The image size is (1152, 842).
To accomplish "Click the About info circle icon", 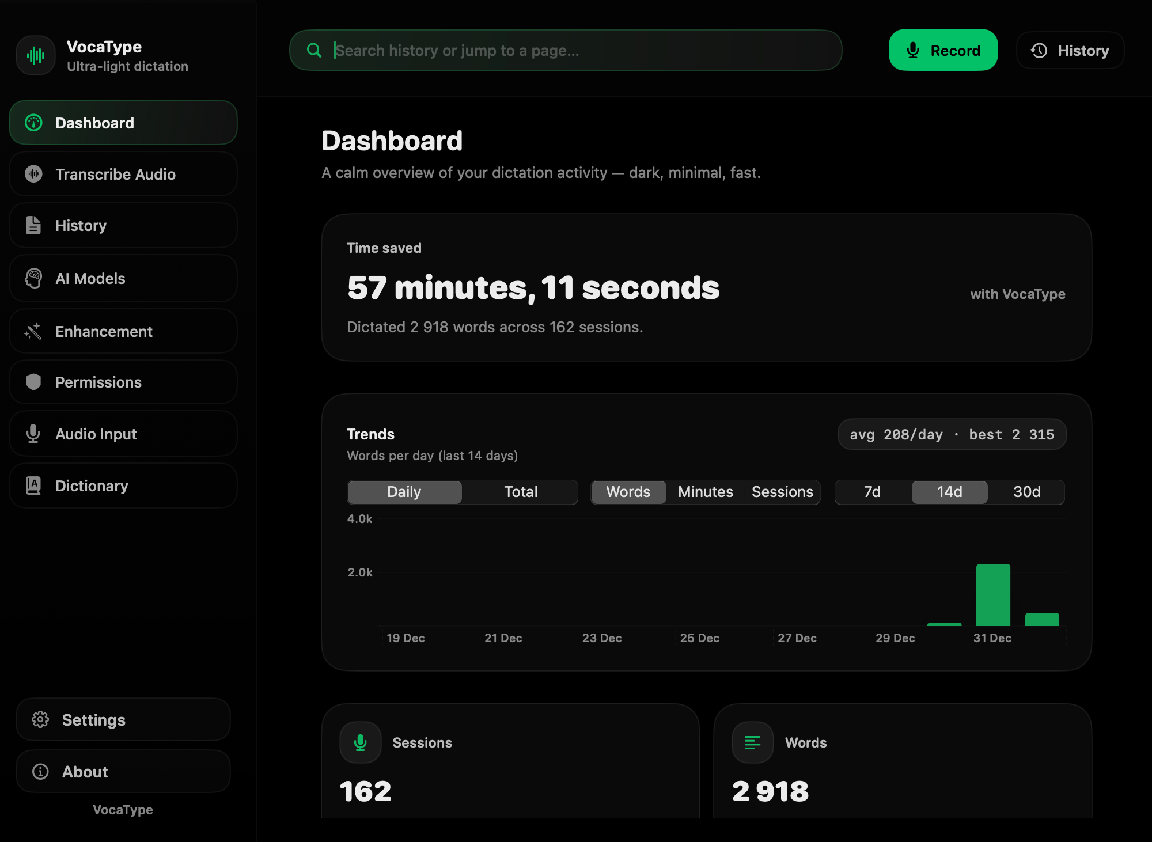I will click(x=40, y=771).
